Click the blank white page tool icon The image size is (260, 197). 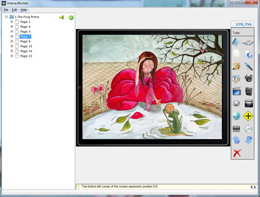coord(236,54)
